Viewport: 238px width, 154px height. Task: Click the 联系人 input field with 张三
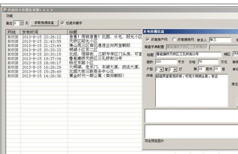click(220, 40)
